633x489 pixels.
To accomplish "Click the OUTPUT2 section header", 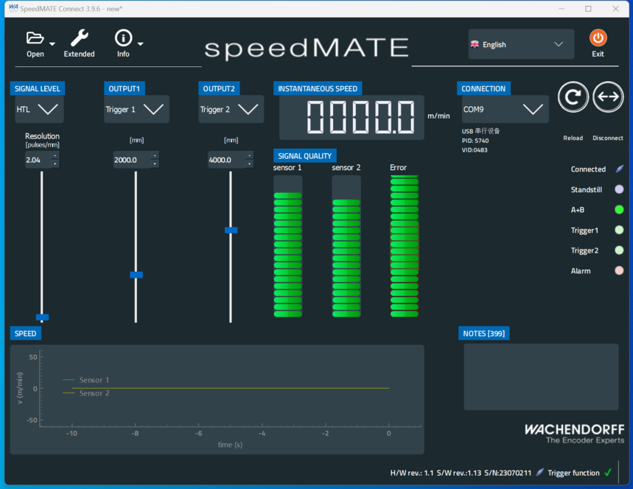I will (219, 89).
